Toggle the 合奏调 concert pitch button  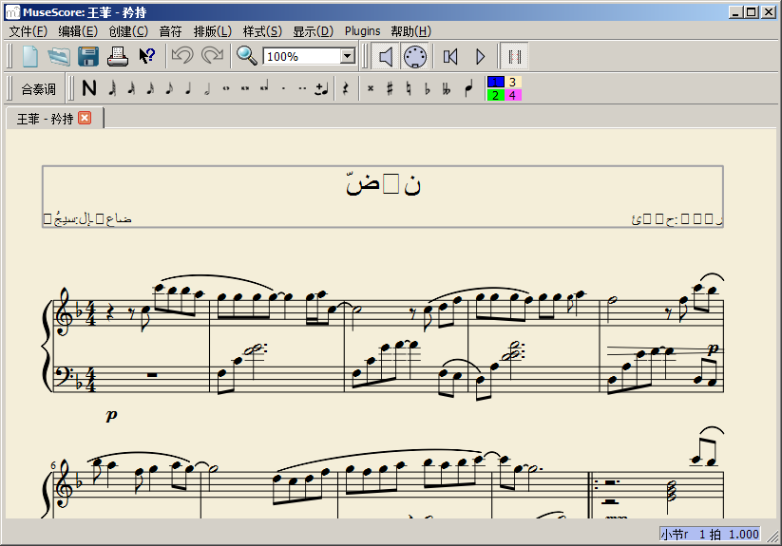click(x=38, y=89)
